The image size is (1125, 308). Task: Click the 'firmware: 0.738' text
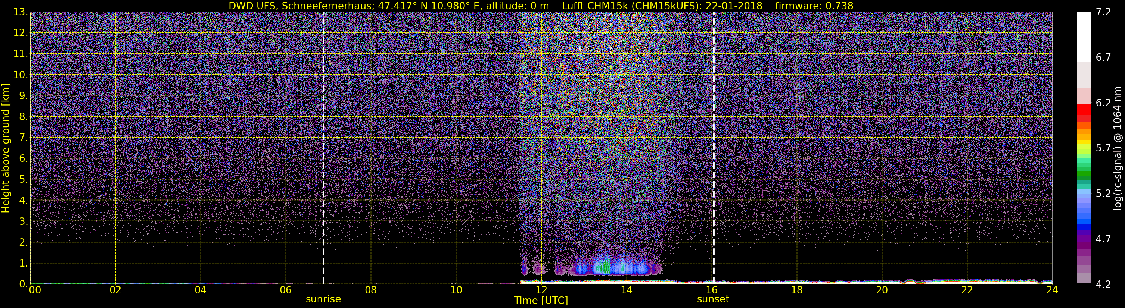tap(814, 6)
